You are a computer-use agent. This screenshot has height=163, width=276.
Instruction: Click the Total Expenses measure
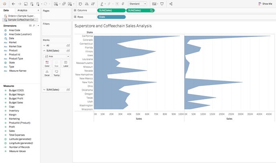tap(17, 135)
